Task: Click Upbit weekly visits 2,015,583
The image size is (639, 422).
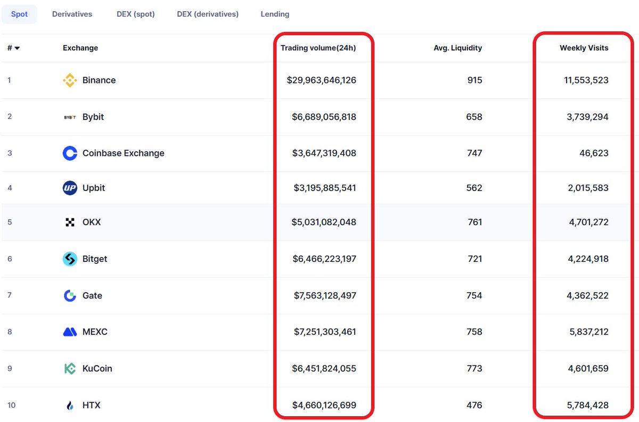Action: pos(588,188)
